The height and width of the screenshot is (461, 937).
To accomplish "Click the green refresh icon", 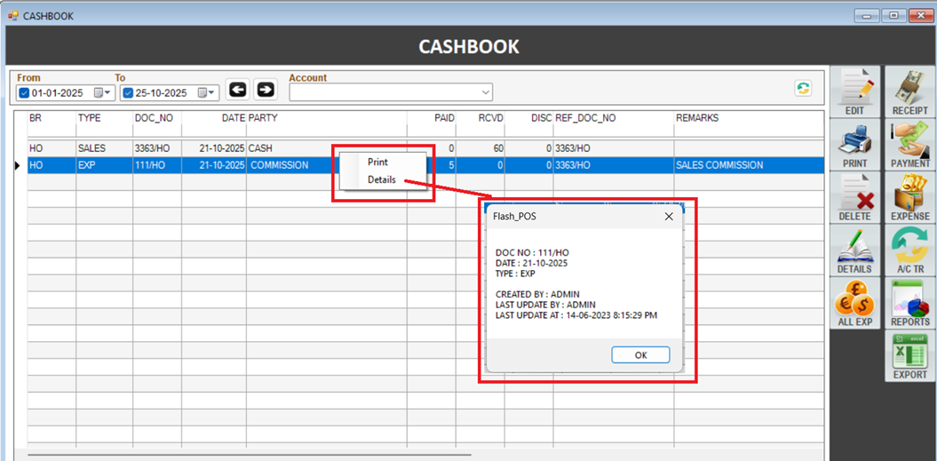I will (x=803, y=89).
